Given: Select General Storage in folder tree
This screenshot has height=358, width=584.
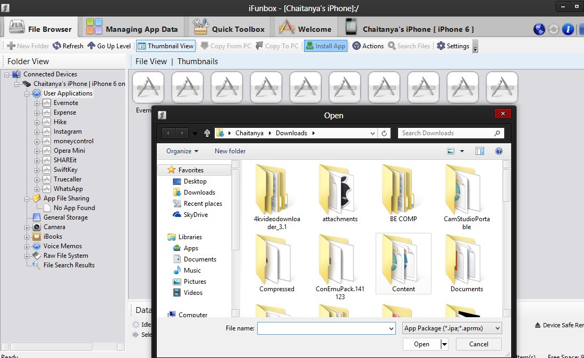Looking at the screenshot, I should (x=65, y=217).
